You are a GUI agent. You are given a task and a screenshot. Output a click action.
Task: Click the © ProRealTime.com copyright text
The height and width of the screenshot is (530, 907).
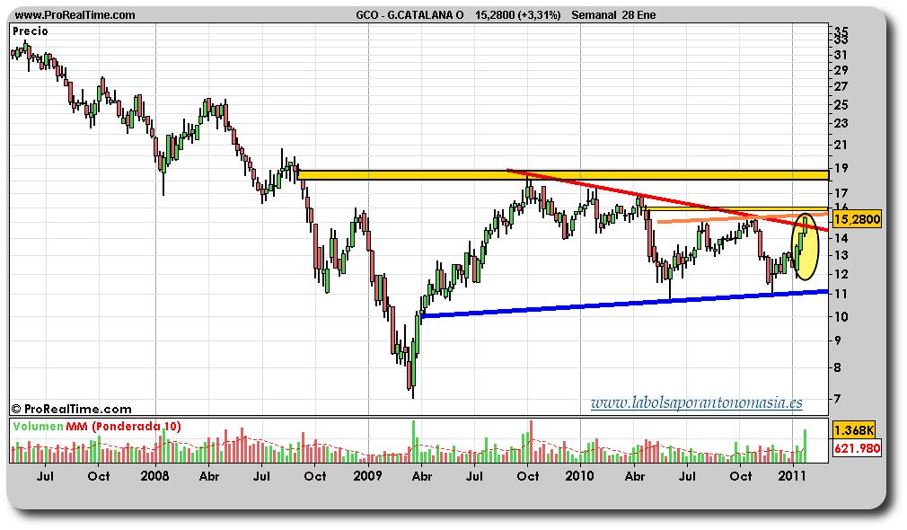click(72, 409)
